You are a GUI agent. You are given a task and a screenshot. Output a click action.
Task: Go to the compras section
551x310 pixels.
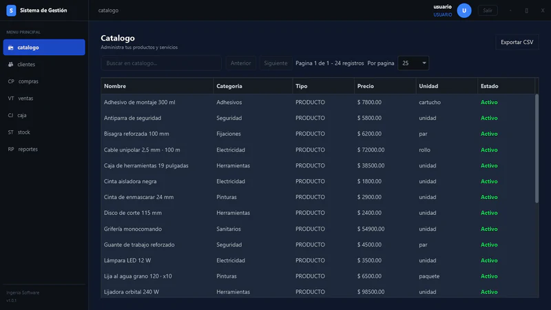pyautogui.click(x=44, y=81)
